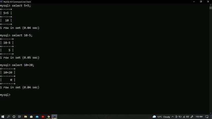Viewport: 212px width, 119px height.
Task: Open MySQL window system menu icon
Action: [x=1, y=2]
